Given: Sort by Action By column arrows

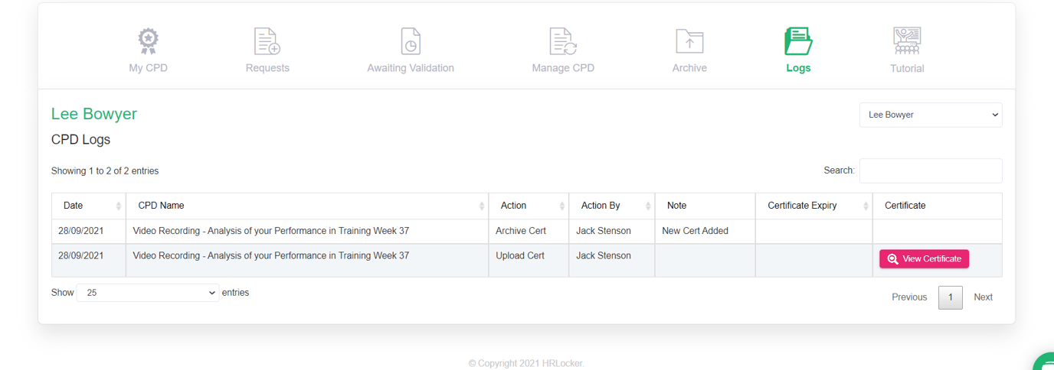Looking at the screenshot, I should pos(648,206).
